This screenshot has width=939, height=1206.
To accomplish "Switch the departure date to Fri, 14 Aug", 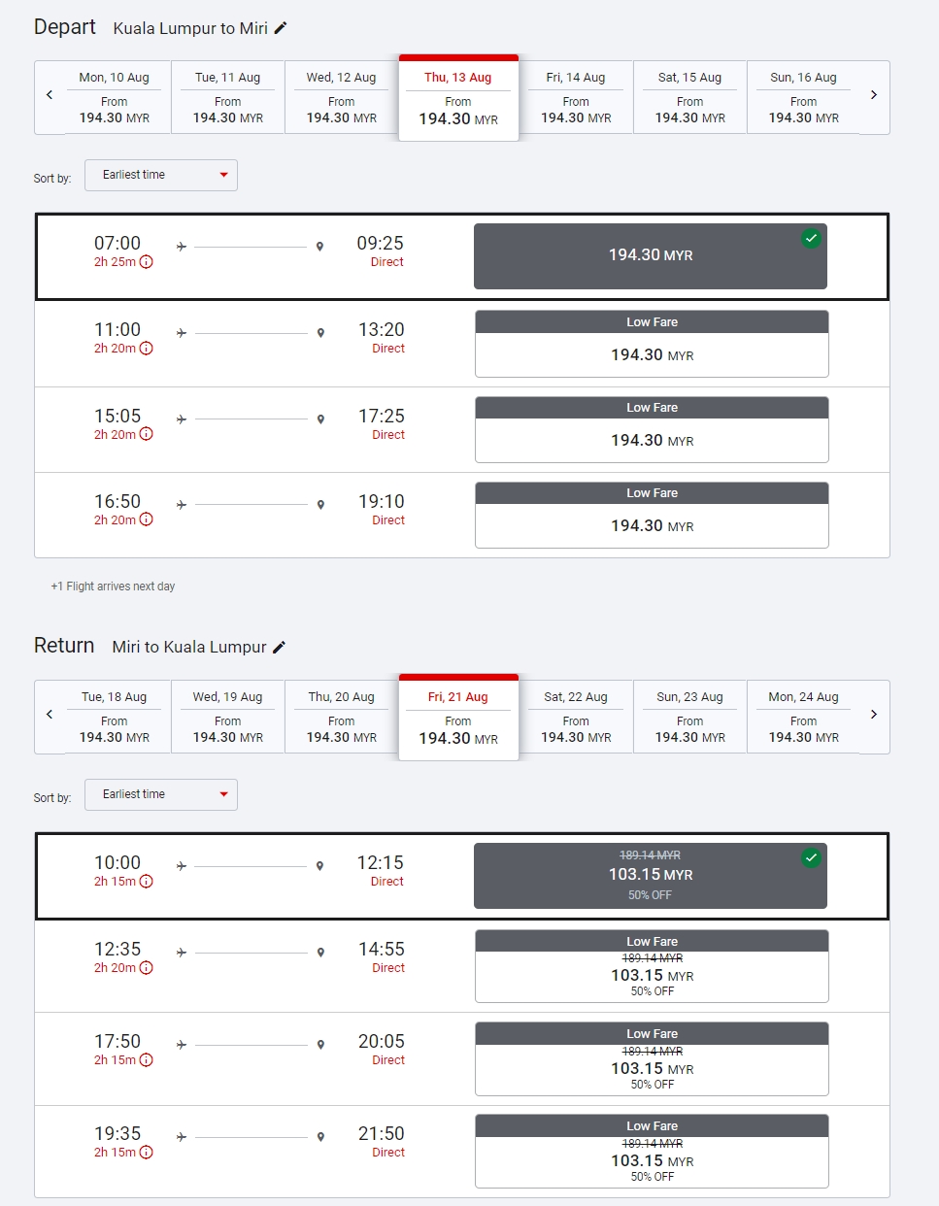I will coord(576,97).
